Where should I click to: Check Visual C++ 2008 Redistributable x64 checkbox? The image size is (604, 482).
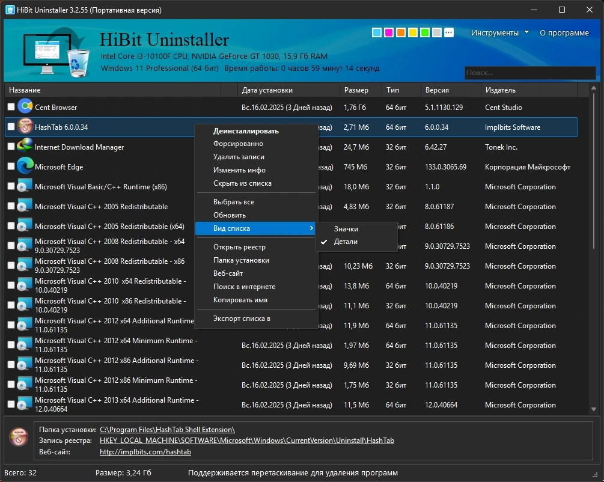tap(11, 245)
